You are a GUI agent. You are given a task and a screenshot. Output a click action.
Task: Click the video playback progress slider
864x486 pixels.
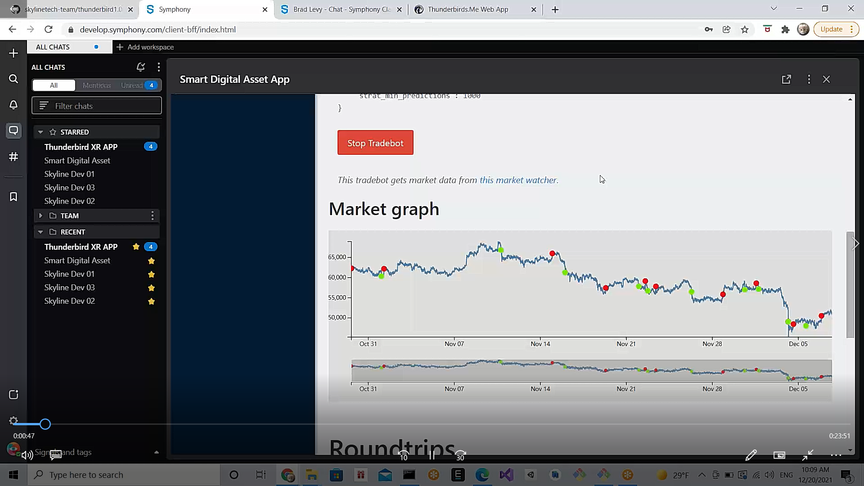pyautogui.click(x=45, y=423)
